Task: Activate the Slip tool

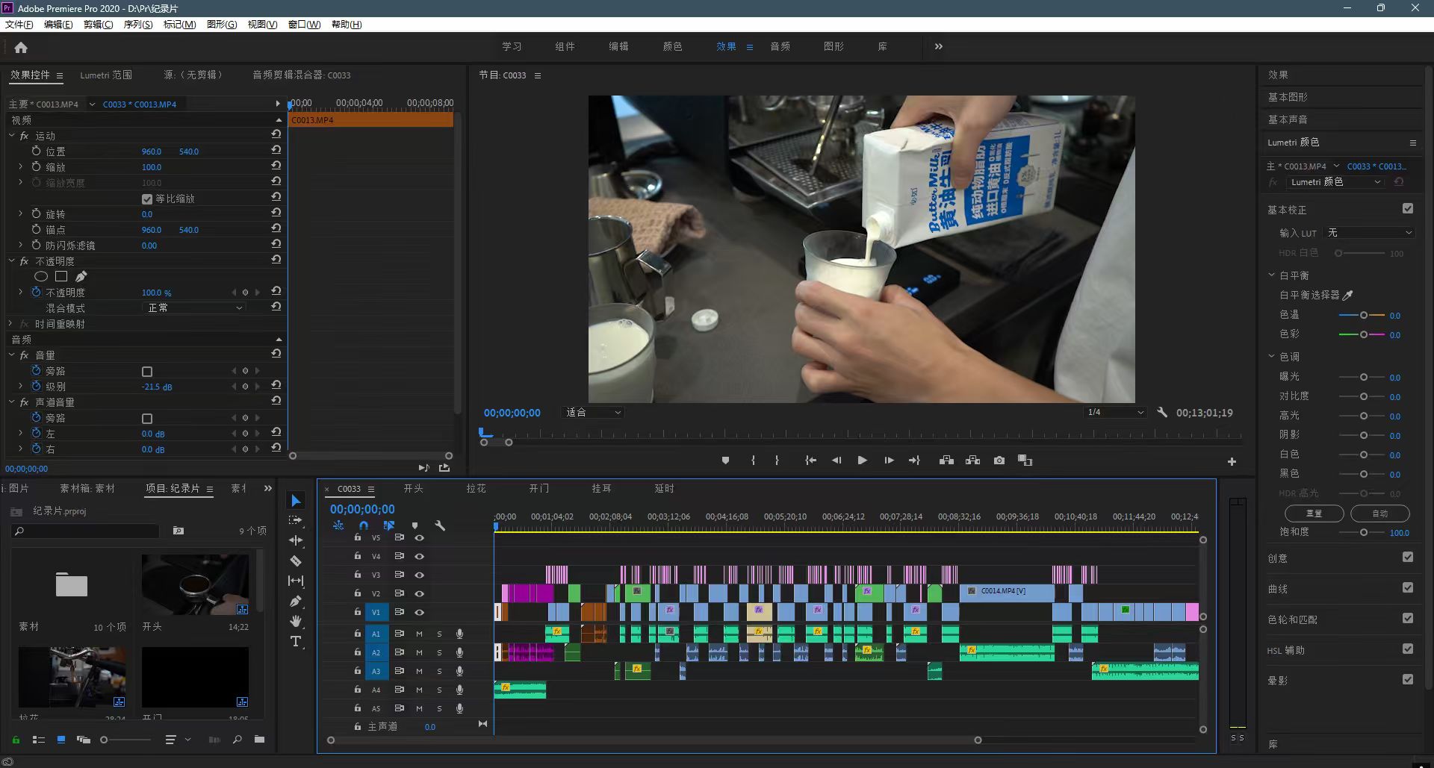Action: click(x=296, y=581)
